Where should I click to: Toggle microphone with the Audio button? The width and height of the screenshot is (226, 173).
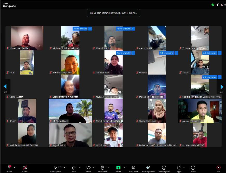9,168
